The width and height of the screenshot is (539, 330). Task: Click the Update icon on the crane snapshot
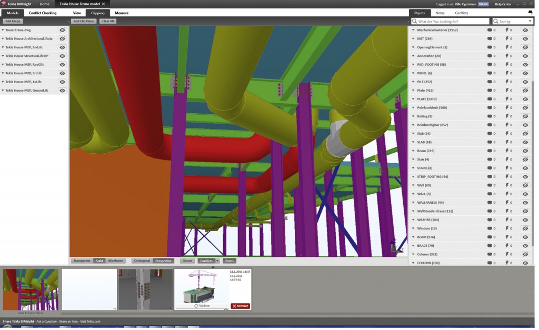[x=197, y=305]
